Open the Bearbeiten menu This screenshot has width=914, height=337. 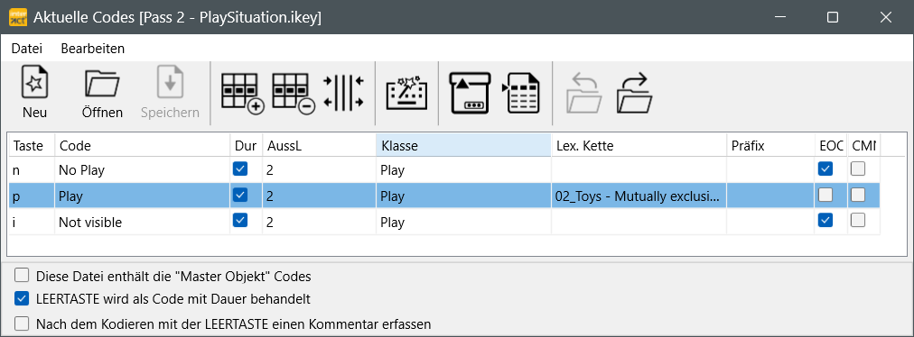(93, 49)
